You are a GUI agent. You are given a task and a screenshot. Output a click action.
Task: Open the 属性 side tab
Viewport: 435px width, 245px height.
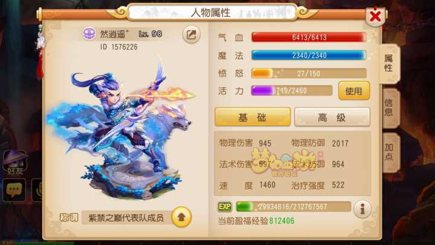[x=389, y=64]
